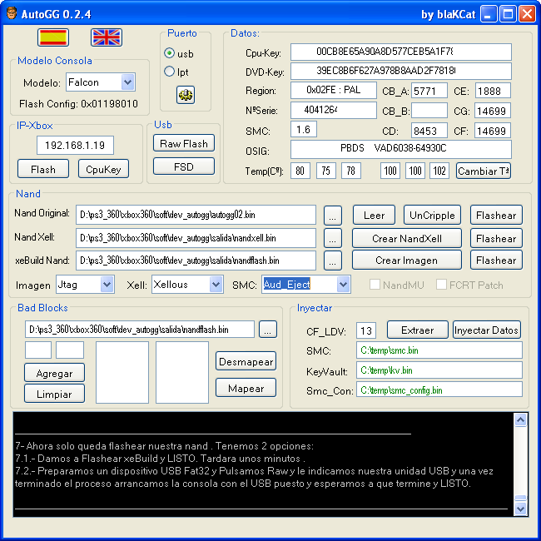
Task: Click the Cpu-Key field
Action: click(401, 52)
